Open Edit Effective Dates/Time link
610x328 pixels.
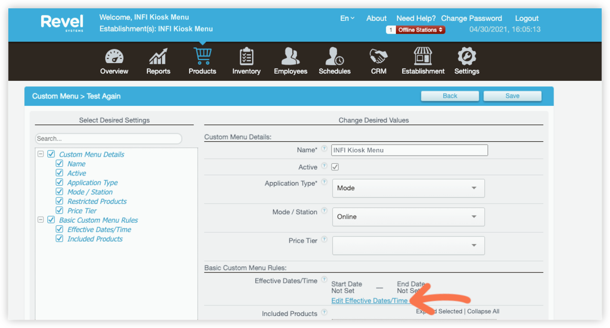(x=370, y=301)
